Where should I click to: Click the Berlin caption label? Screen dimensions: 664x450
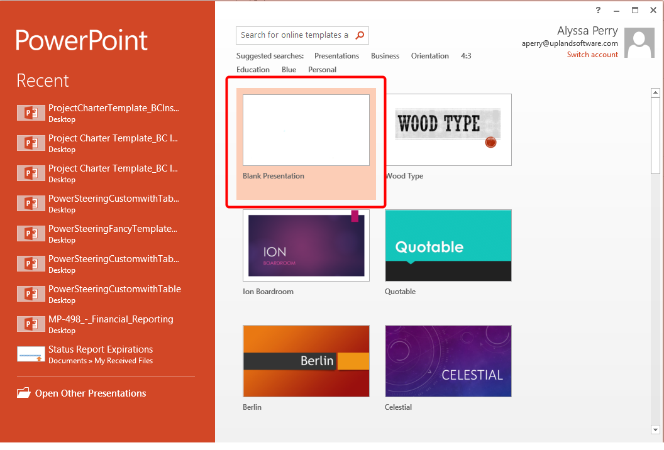(252, 407)
